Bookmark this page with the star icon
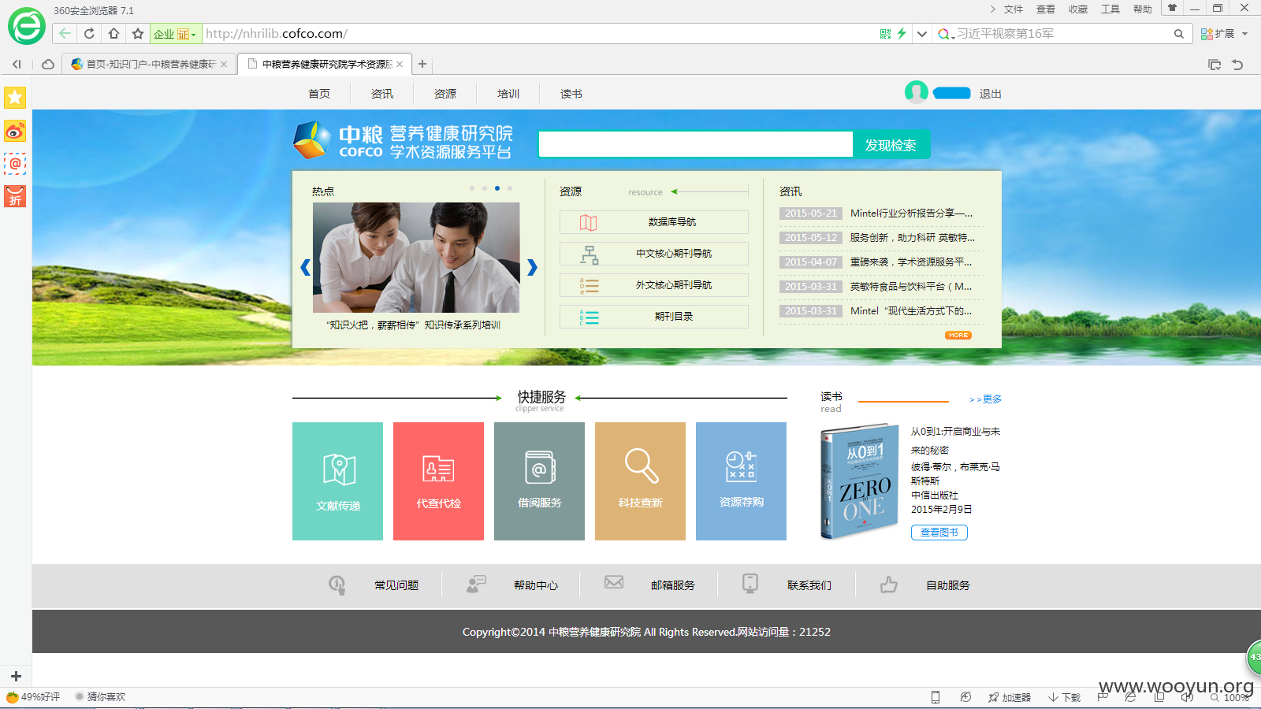Screen dimensions: 1261x709 (138, 33)
